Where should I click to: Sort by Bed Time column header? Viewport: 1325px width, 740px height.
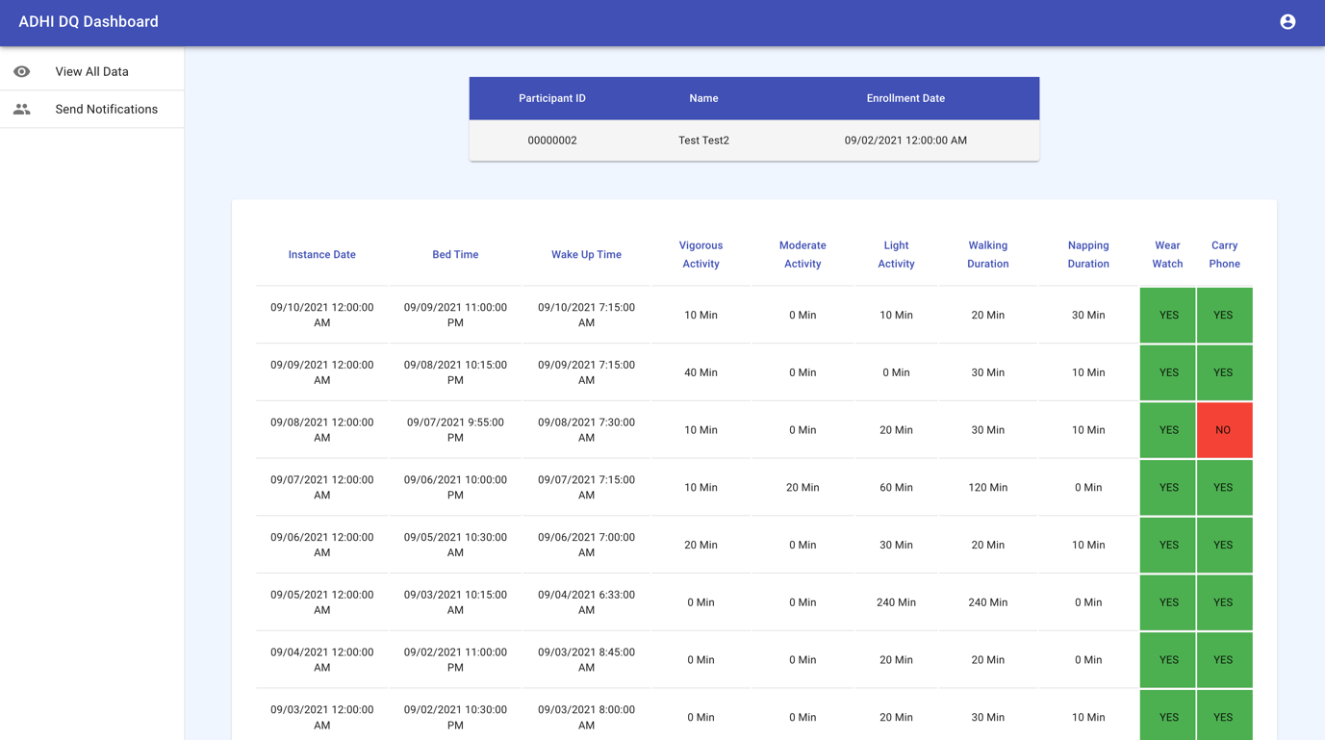(x=455, y=255)
